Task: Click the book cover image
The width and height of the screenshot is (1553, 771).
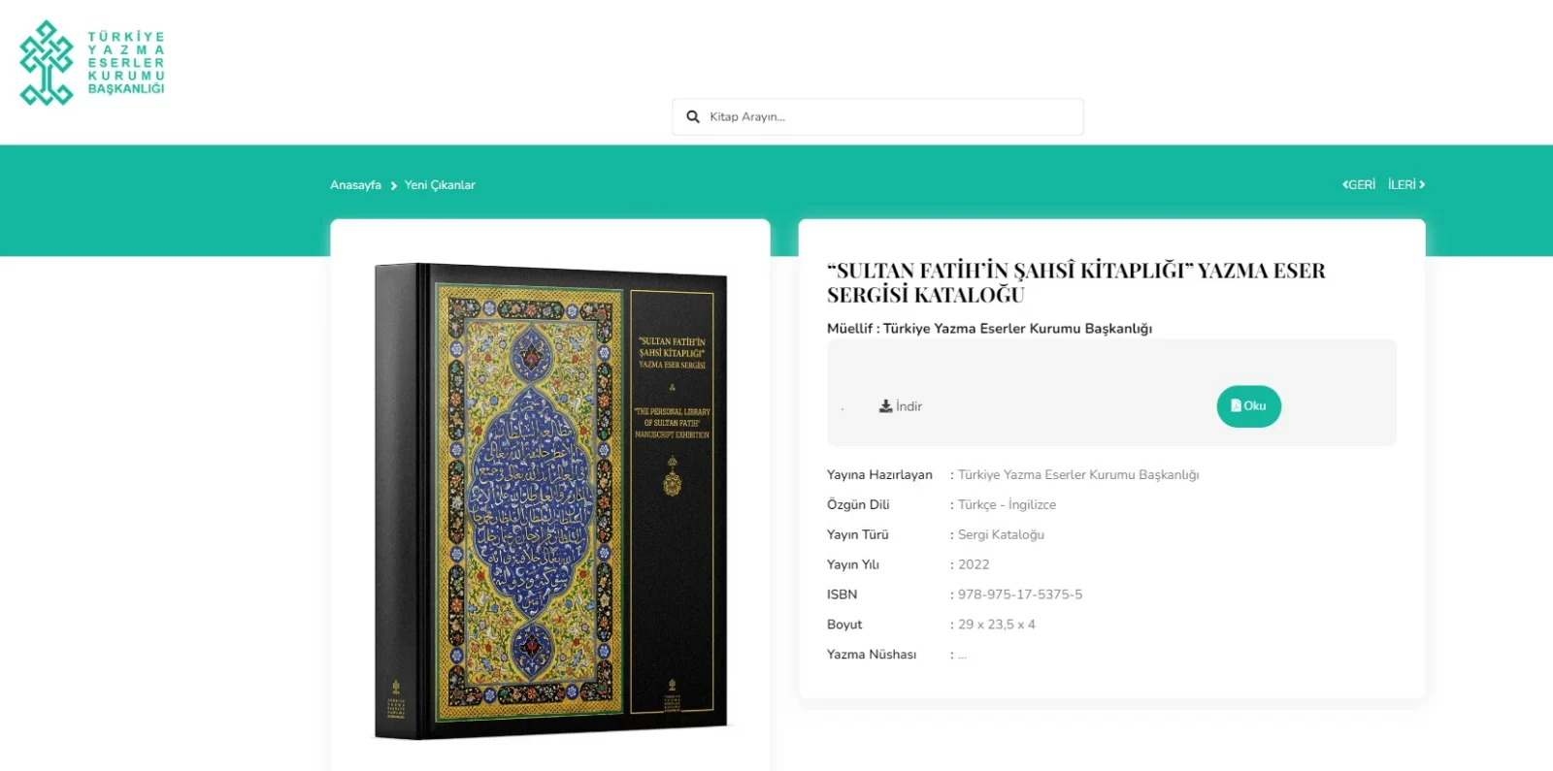Action: point(550,500)
